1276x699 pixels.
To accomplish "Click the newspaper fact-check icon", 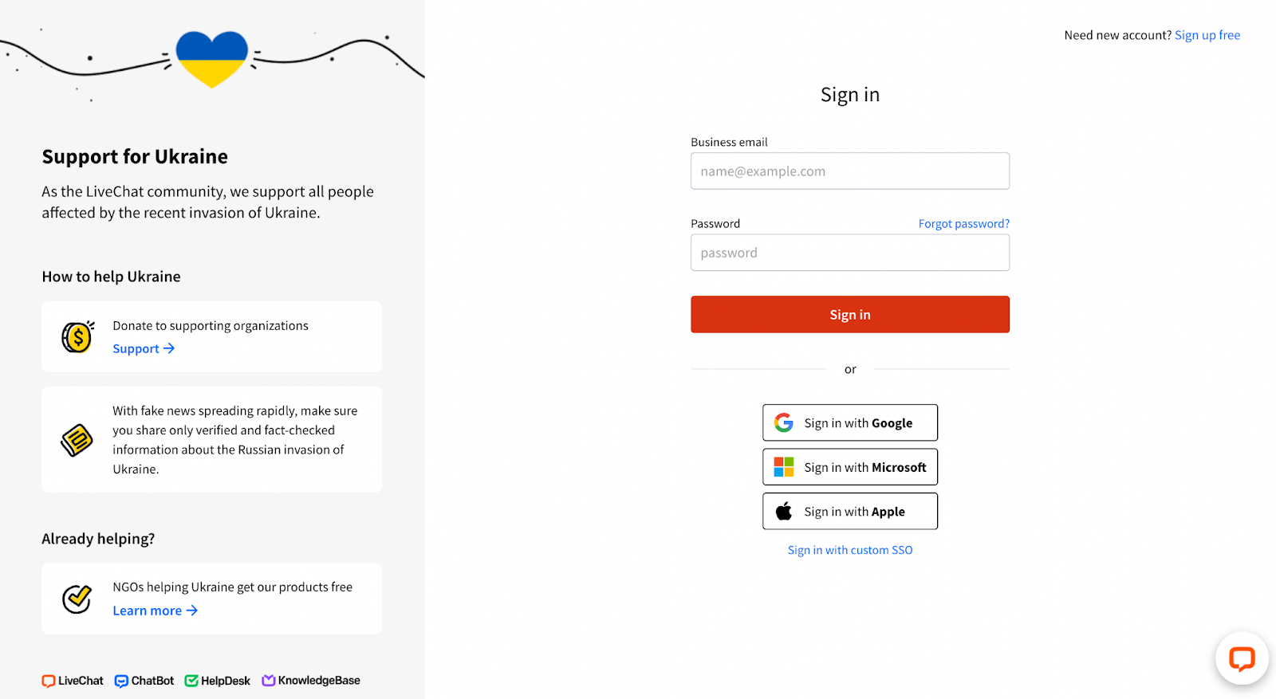I will (77, 440).
